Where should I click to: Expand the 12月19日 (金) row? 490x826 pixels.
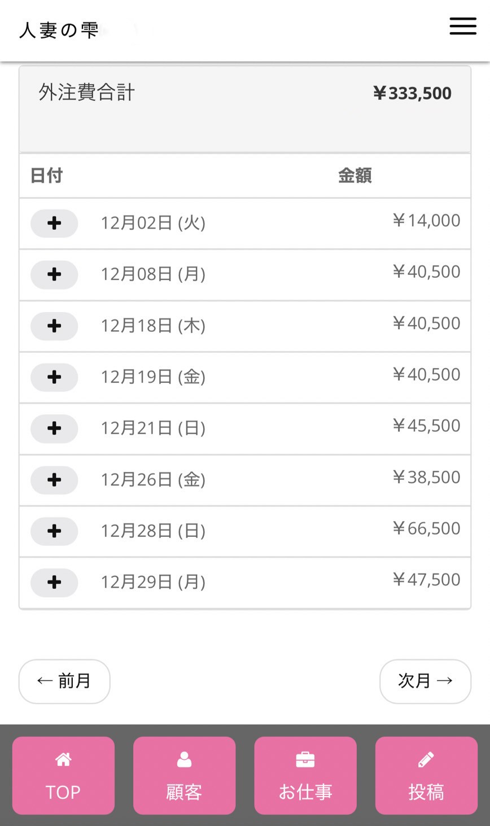pos(54,377)
